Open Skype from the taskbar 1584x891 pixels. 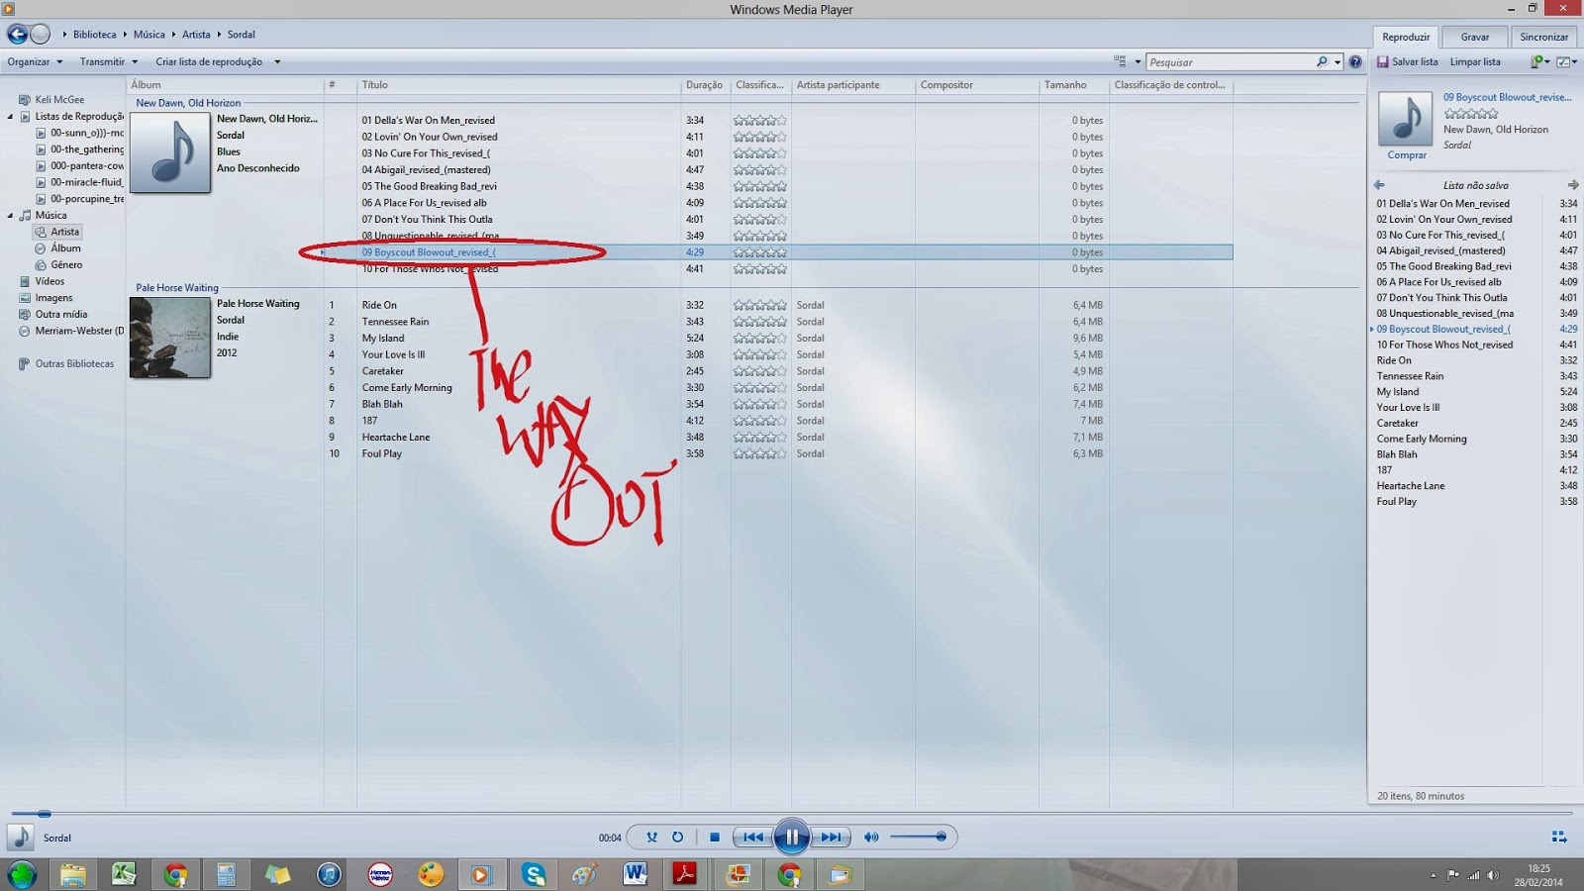tap(535, 874)
